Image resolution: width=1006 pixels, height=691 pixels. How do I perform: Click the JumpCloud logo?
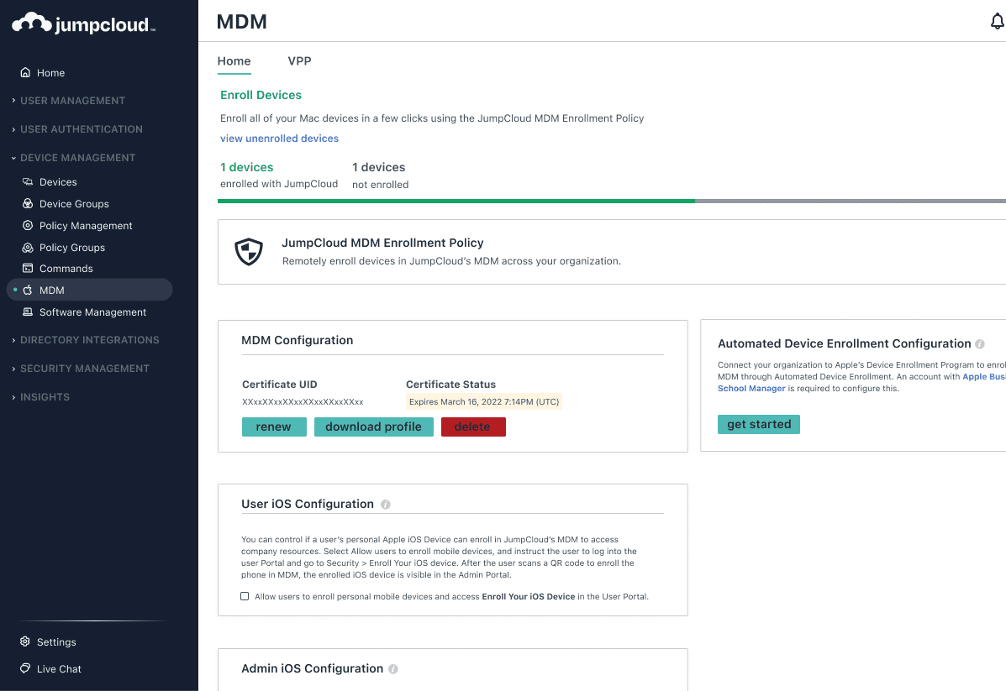coord(83,24)
